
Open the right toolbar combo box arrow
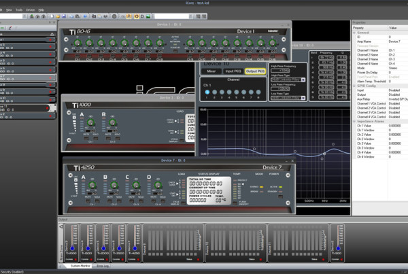(x=190, y=16)
